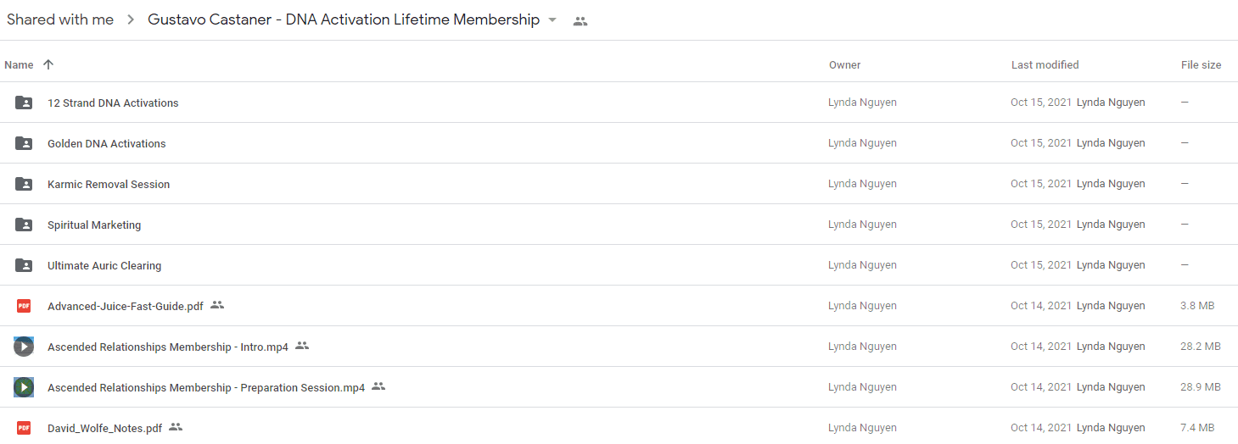1238x444 pixels.
Task: Click the Spiritual Marketing folder icon
Action: 24,225
